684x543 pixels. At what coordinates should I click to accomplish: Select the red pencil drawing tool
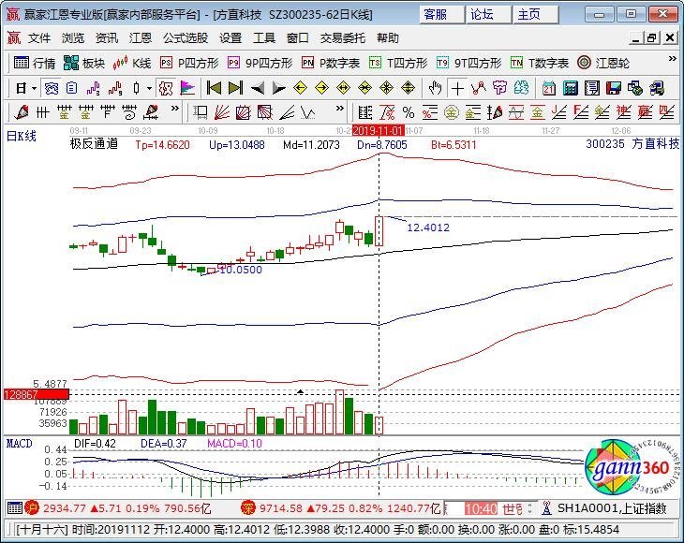tap(22, 113)
